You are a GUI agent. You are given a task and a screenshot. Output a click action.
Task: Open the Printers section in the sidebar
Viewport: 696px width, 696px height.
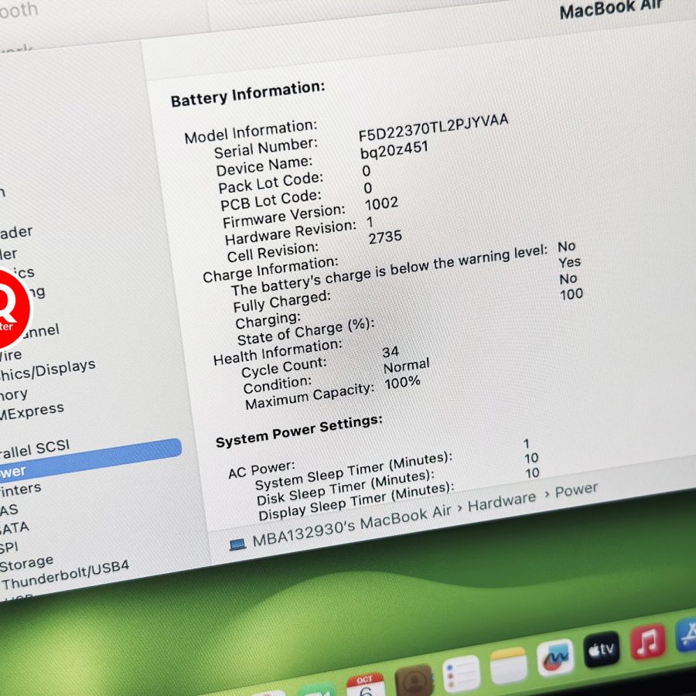coord(20,490)
